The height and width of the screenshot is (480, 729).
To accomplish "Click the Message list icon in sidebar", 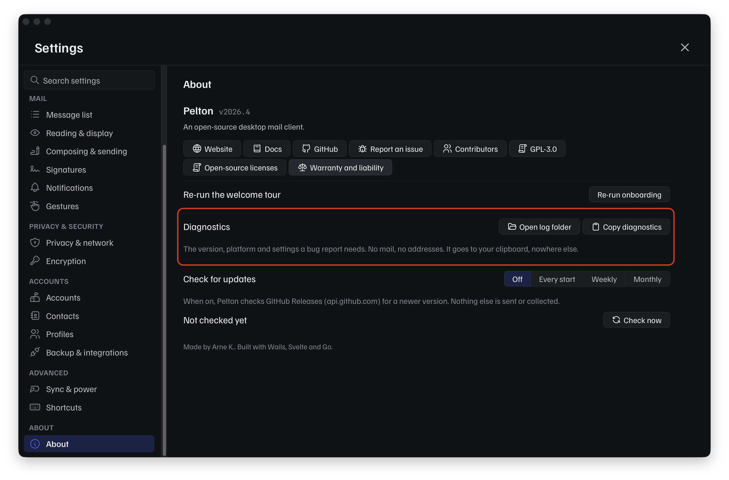I will click(35, 115).
